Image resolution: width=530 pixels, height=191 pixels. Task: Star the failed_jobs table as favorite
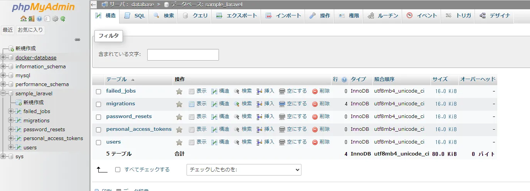point(179,91)
